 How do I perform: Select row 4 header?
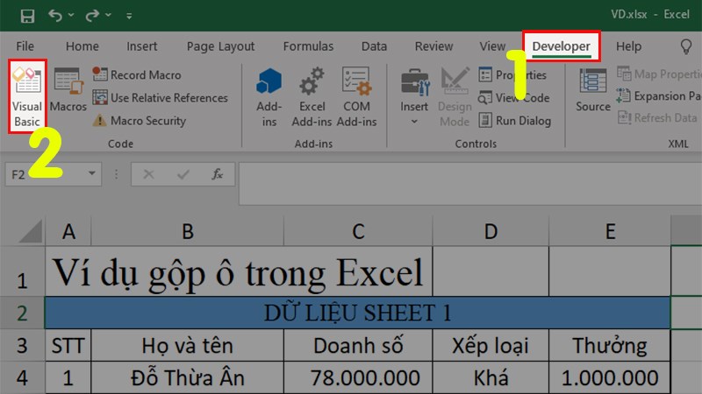pyautogui.click(x=23, y=378)
